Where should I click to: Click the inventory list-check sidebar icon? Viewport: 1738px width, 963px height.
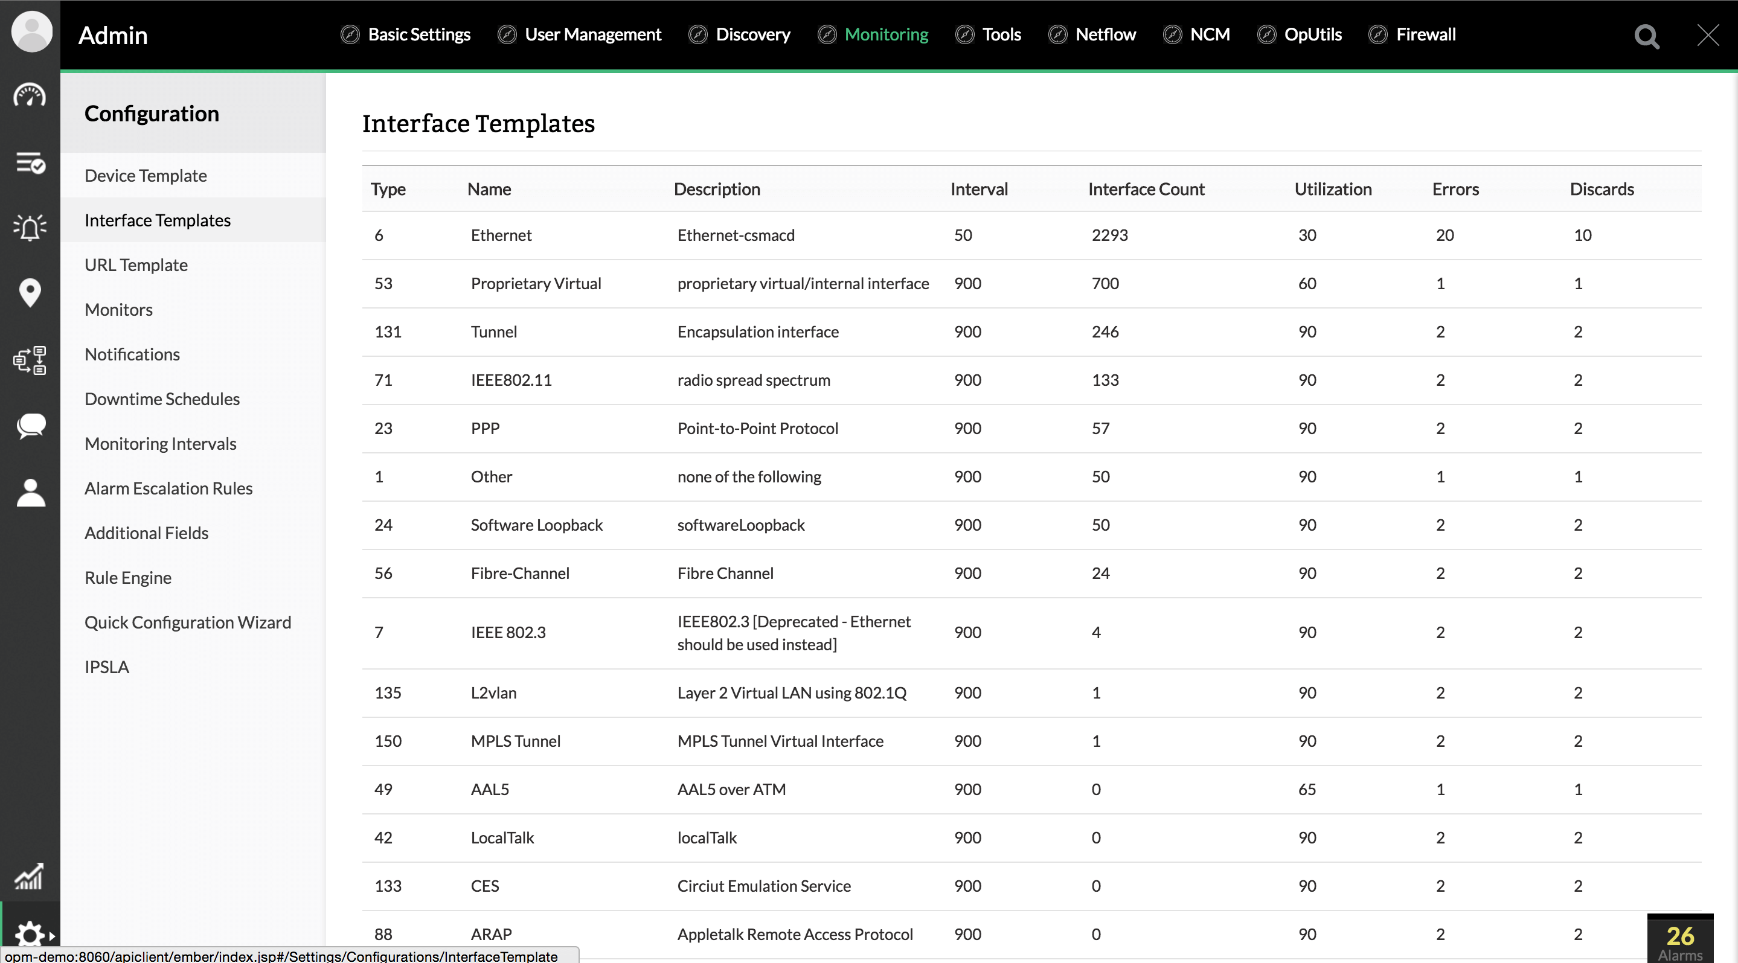coord(30,162)
